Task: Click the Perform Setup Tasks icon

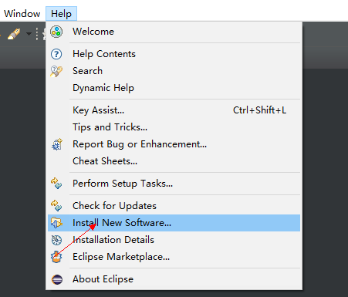Action: tap(56, 184)
